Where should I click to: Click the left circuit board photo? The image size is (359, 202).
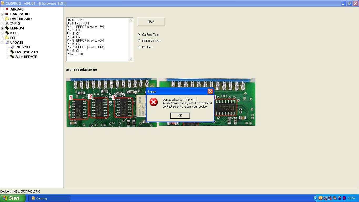point(111,103)
